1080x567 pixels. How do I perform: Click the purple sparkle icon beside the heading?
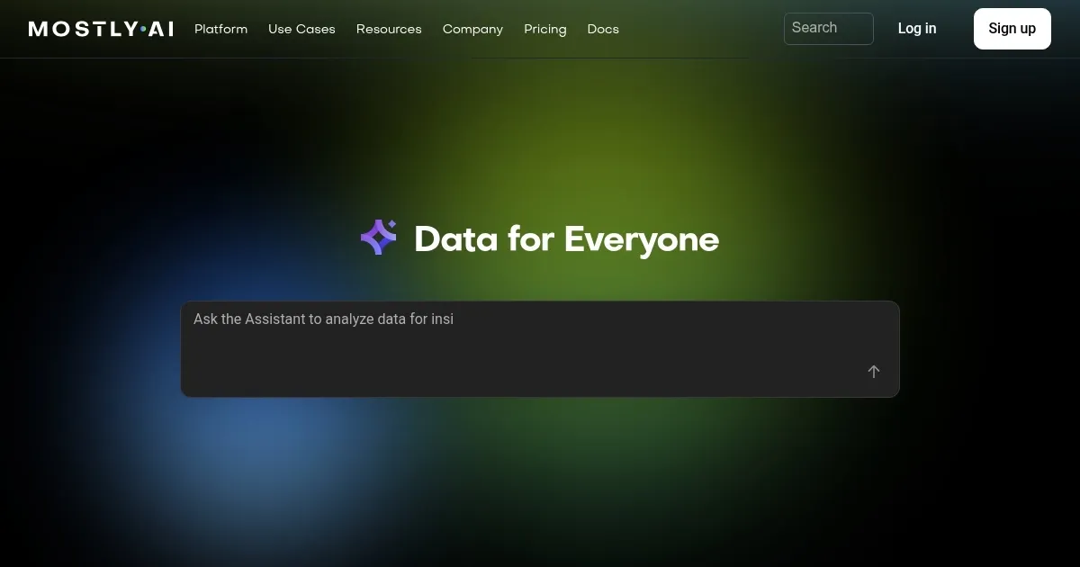(x=379, y=238)
